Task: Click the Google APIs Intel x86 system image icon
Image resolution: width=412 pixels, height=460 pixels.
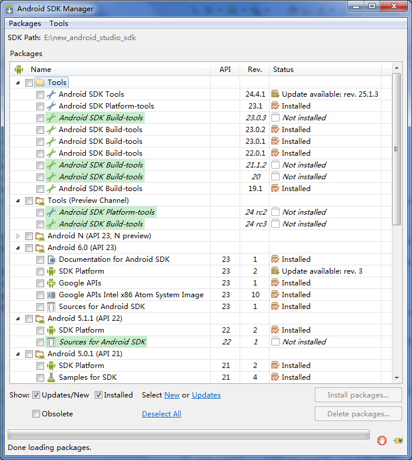Action: tap(51, 295)
